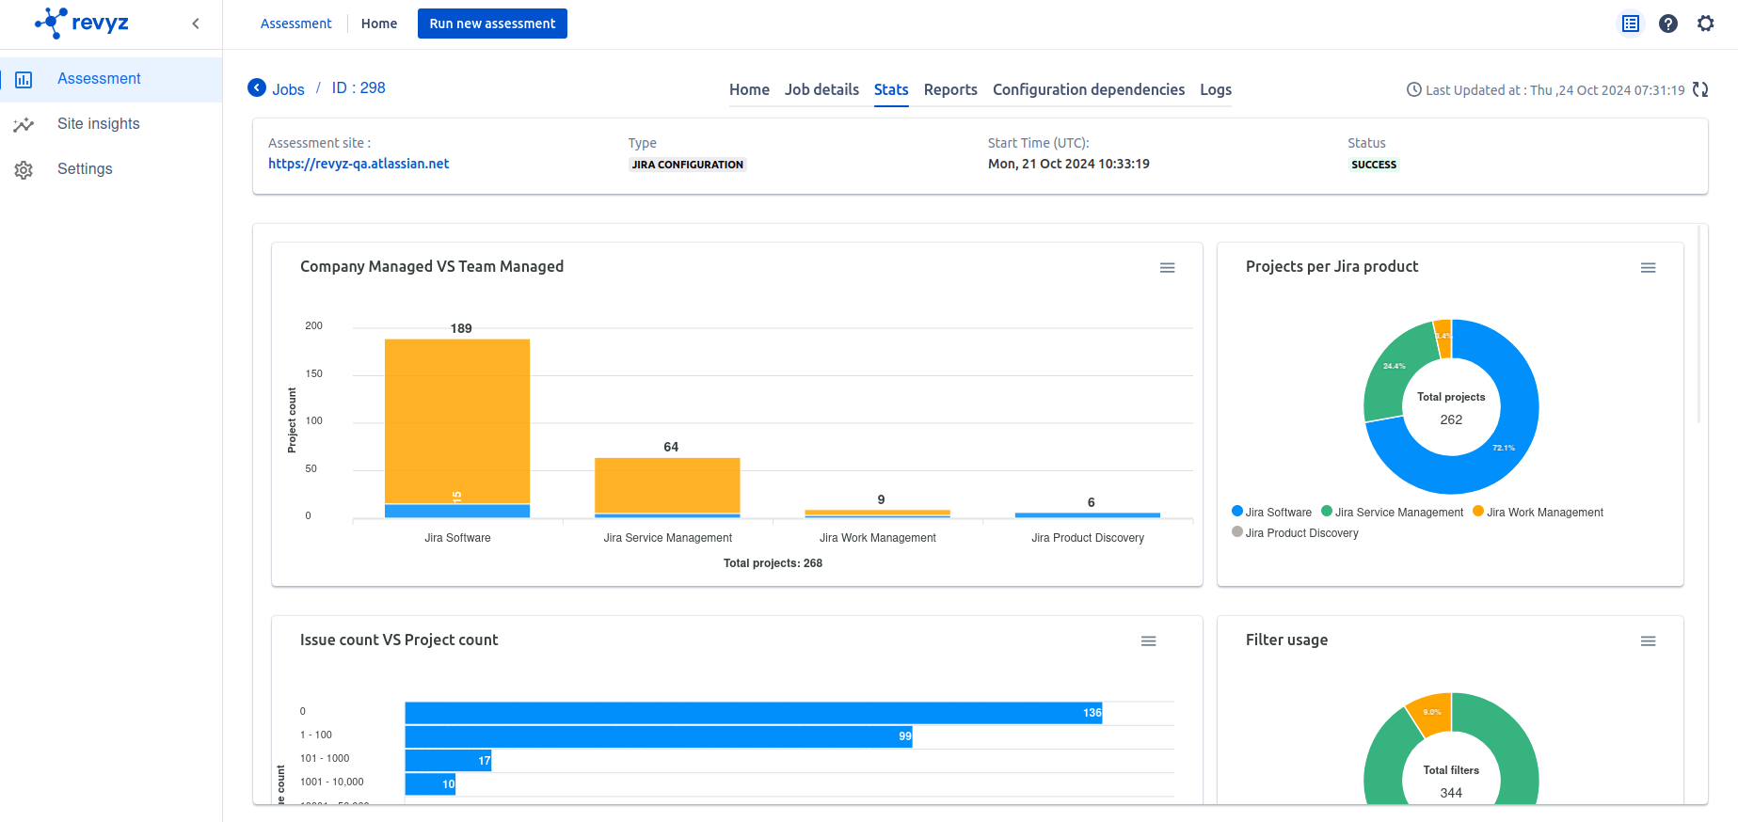Click the SUCCESS status badge
The image size is (1738, 822).
coord(1374,165)
